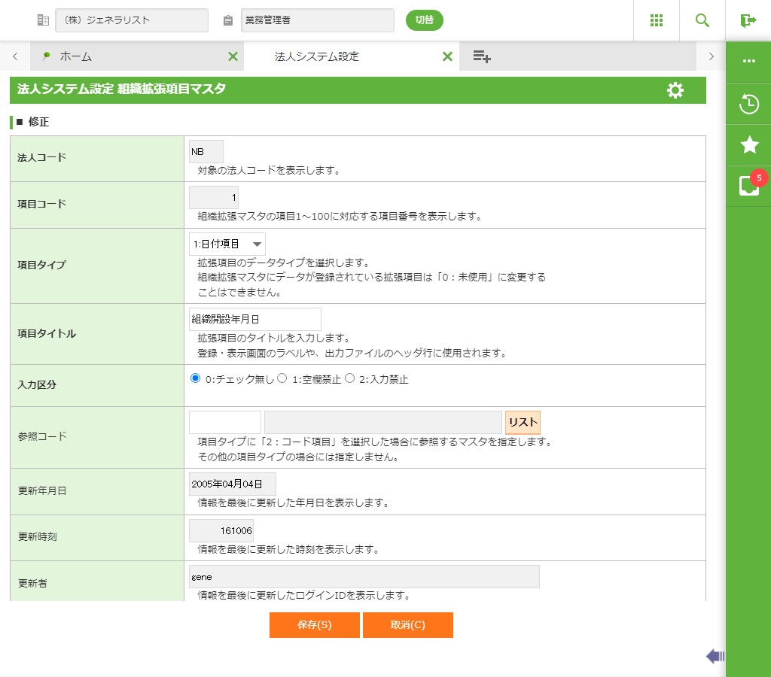Open the 項目タイプ dropdown

click(227, 244)
